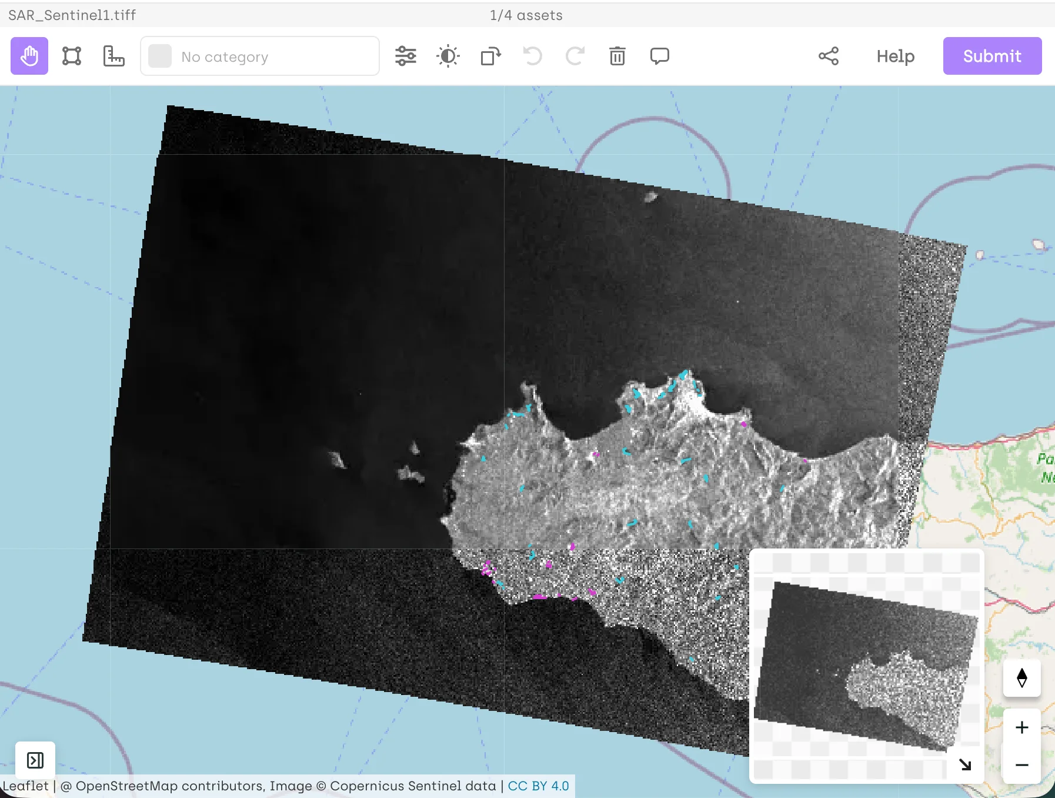Screen dimensions: 1055x798
Task: Submit the annotations
Action: [991, 56]
